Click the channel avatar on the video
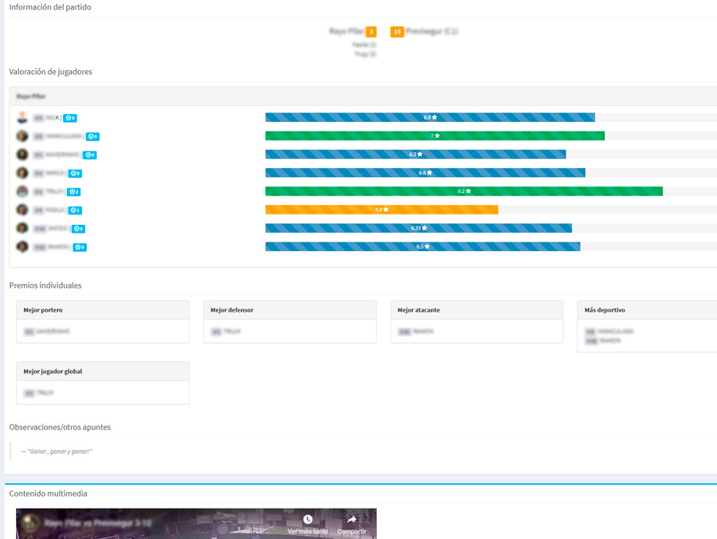Image resolution: width=717 pixels, height=539 pixels. pyautogui.click(x=31, y=524)
